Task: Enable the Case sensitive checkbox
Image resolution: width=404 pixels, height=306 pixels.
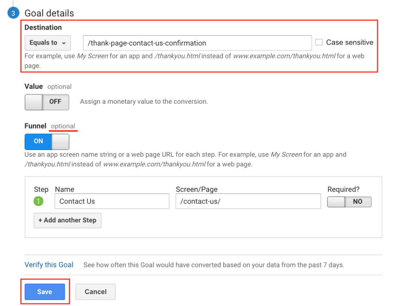Action: 319,42
